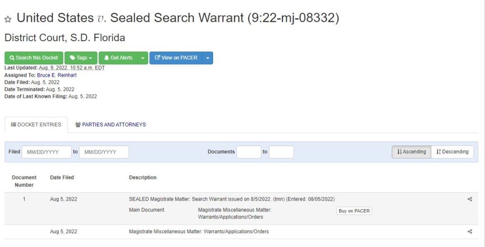This screenshot has width=485, height=247.
Task: Click the Filed start date field
Action: pos(46,152)
